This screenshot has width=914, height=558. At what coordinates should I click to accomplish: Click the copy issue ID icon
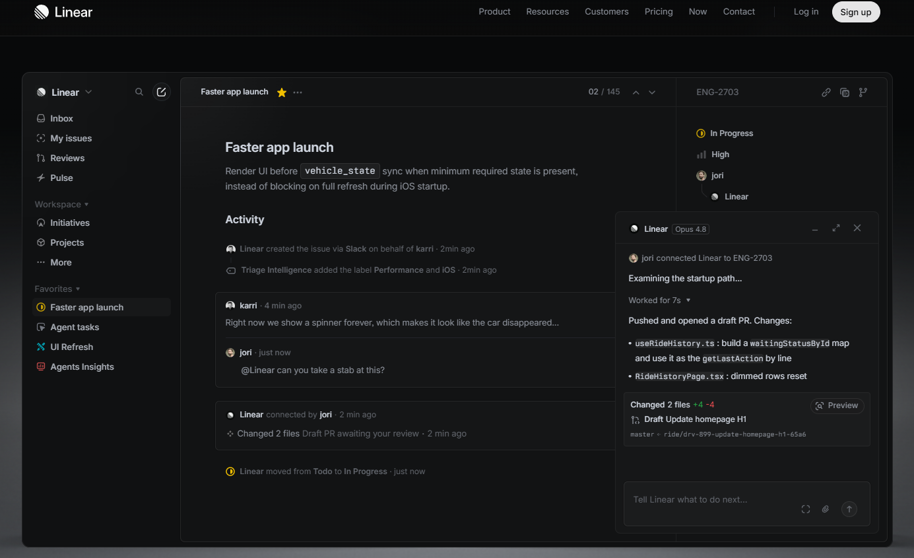pyautogui.click(x=845, y=92)
